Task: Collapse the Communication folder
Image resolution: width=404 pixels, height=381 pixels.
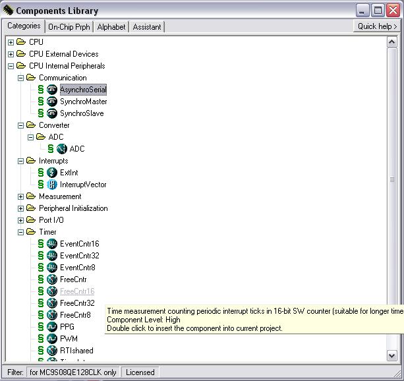Action: tap(21, 78)
